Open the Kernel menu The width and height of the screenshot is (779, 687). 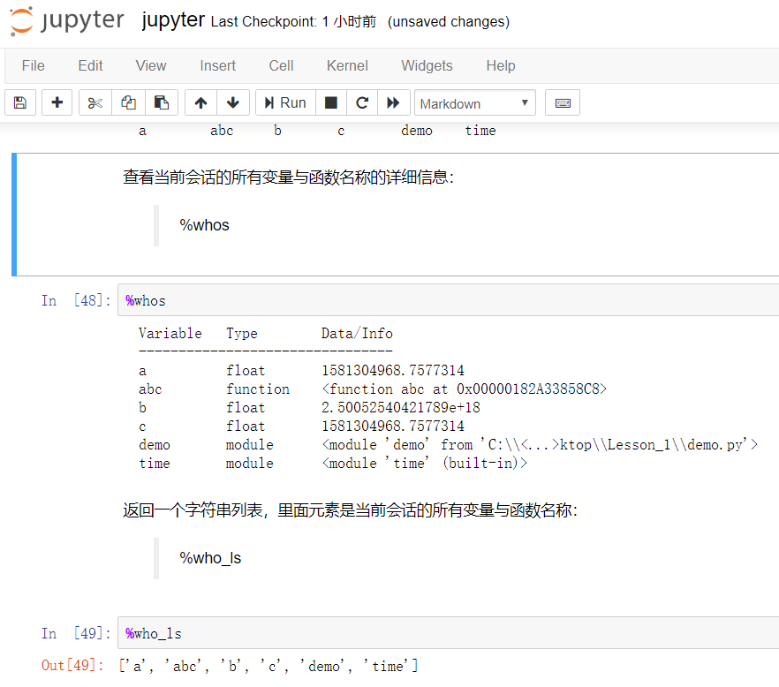[x=347, y=65]
